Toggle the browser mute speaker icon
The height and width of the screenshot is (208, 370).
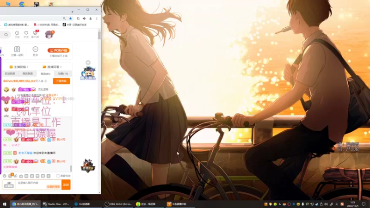pyautogui.click(x=84, y=18)
